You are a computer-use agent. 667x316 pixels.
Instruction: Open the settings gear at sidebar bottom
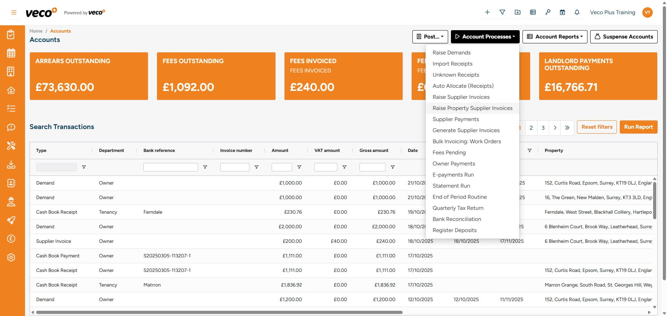tap(11, 257)
